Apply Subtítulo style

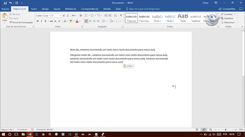pyautogui.click(x=196, y=18)
